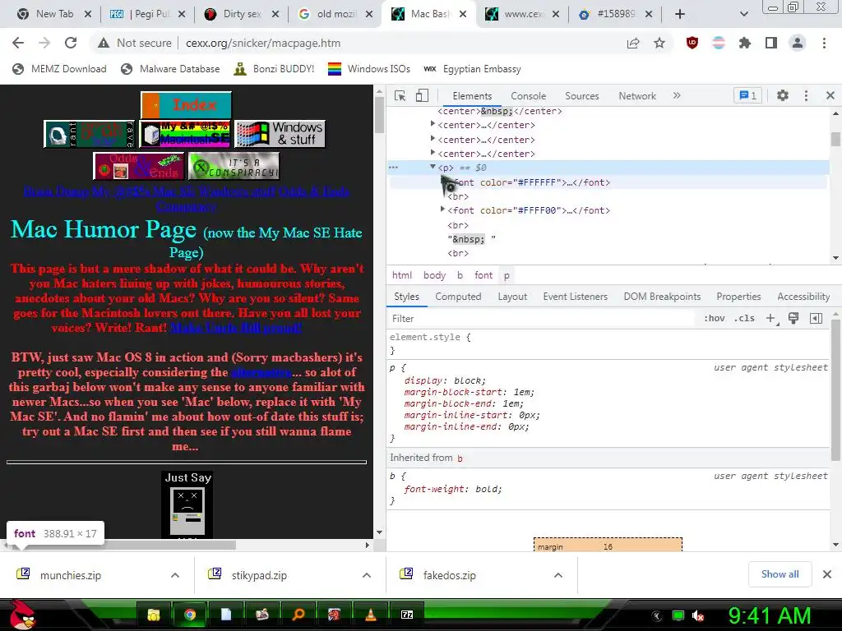Select font in the DOM breadcrumb
The image size is (842, 631).
483,275
